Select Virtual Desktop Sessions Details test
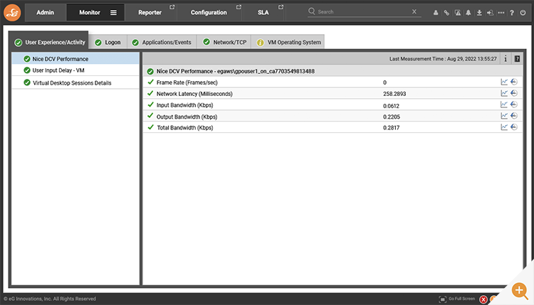Screen dimensions: 534x305 (x=75, y=82)
